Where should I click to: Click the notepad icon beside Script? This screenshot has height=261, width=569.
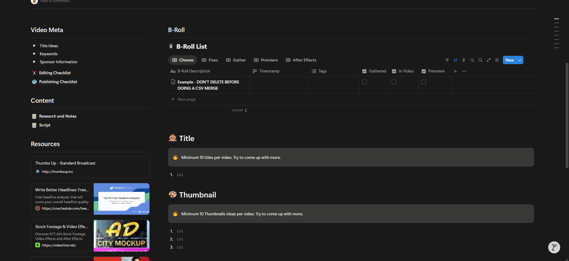pyautogui.click(x=34, y=125)
